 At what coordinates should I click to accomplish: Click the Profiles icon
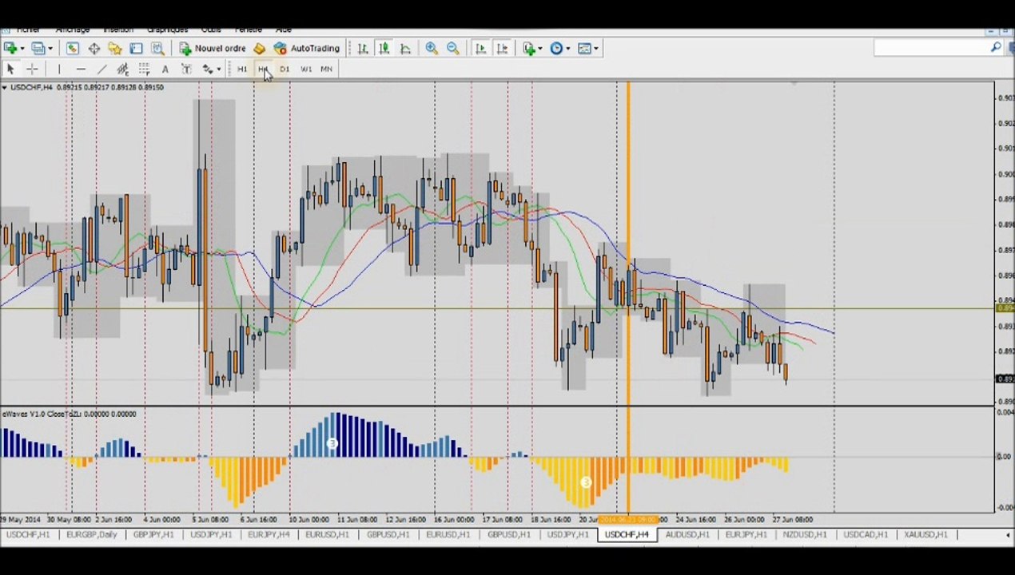pos(38,49)
